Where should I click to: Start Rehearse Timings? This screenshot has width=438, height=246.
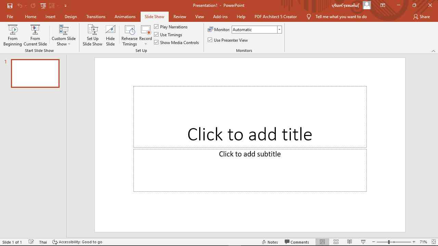pyautogui.click(x=129, y=35)
